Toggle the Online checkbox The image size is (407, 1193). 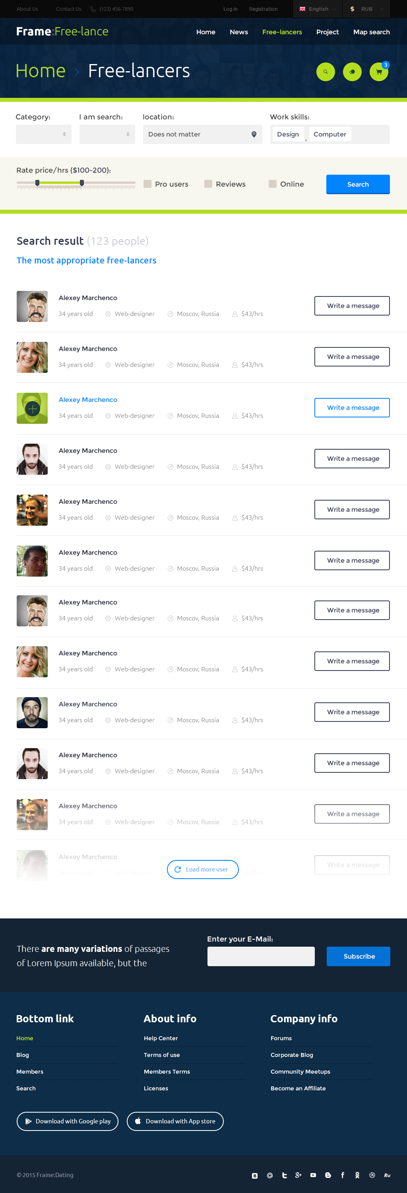pos(272,184)
